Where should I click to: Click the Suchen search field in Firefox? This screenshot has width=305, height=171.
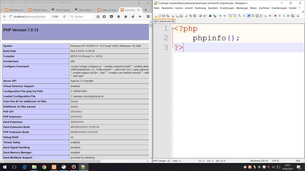tap(82, 17)
